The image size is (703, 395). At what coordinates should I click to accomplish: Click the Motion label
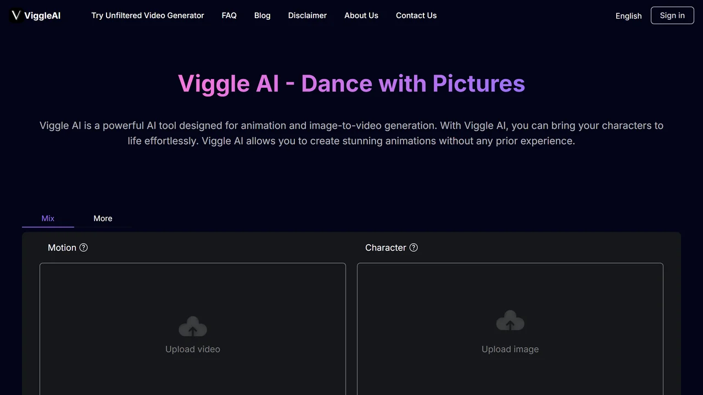(62, 247)
